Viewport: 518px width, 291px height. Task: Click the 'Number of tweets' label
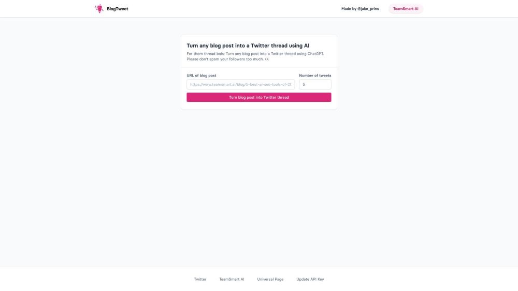[x=315, y=75]
